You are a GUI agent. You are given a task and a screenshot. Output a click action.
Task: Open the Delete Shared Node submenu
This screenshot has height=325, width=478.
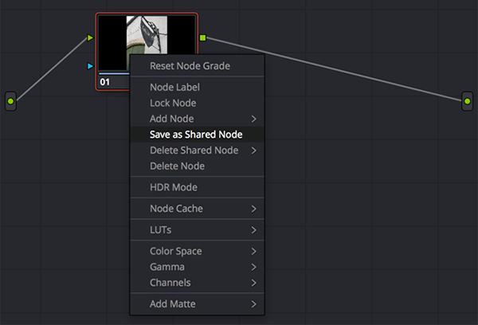(x=198, y=151)
